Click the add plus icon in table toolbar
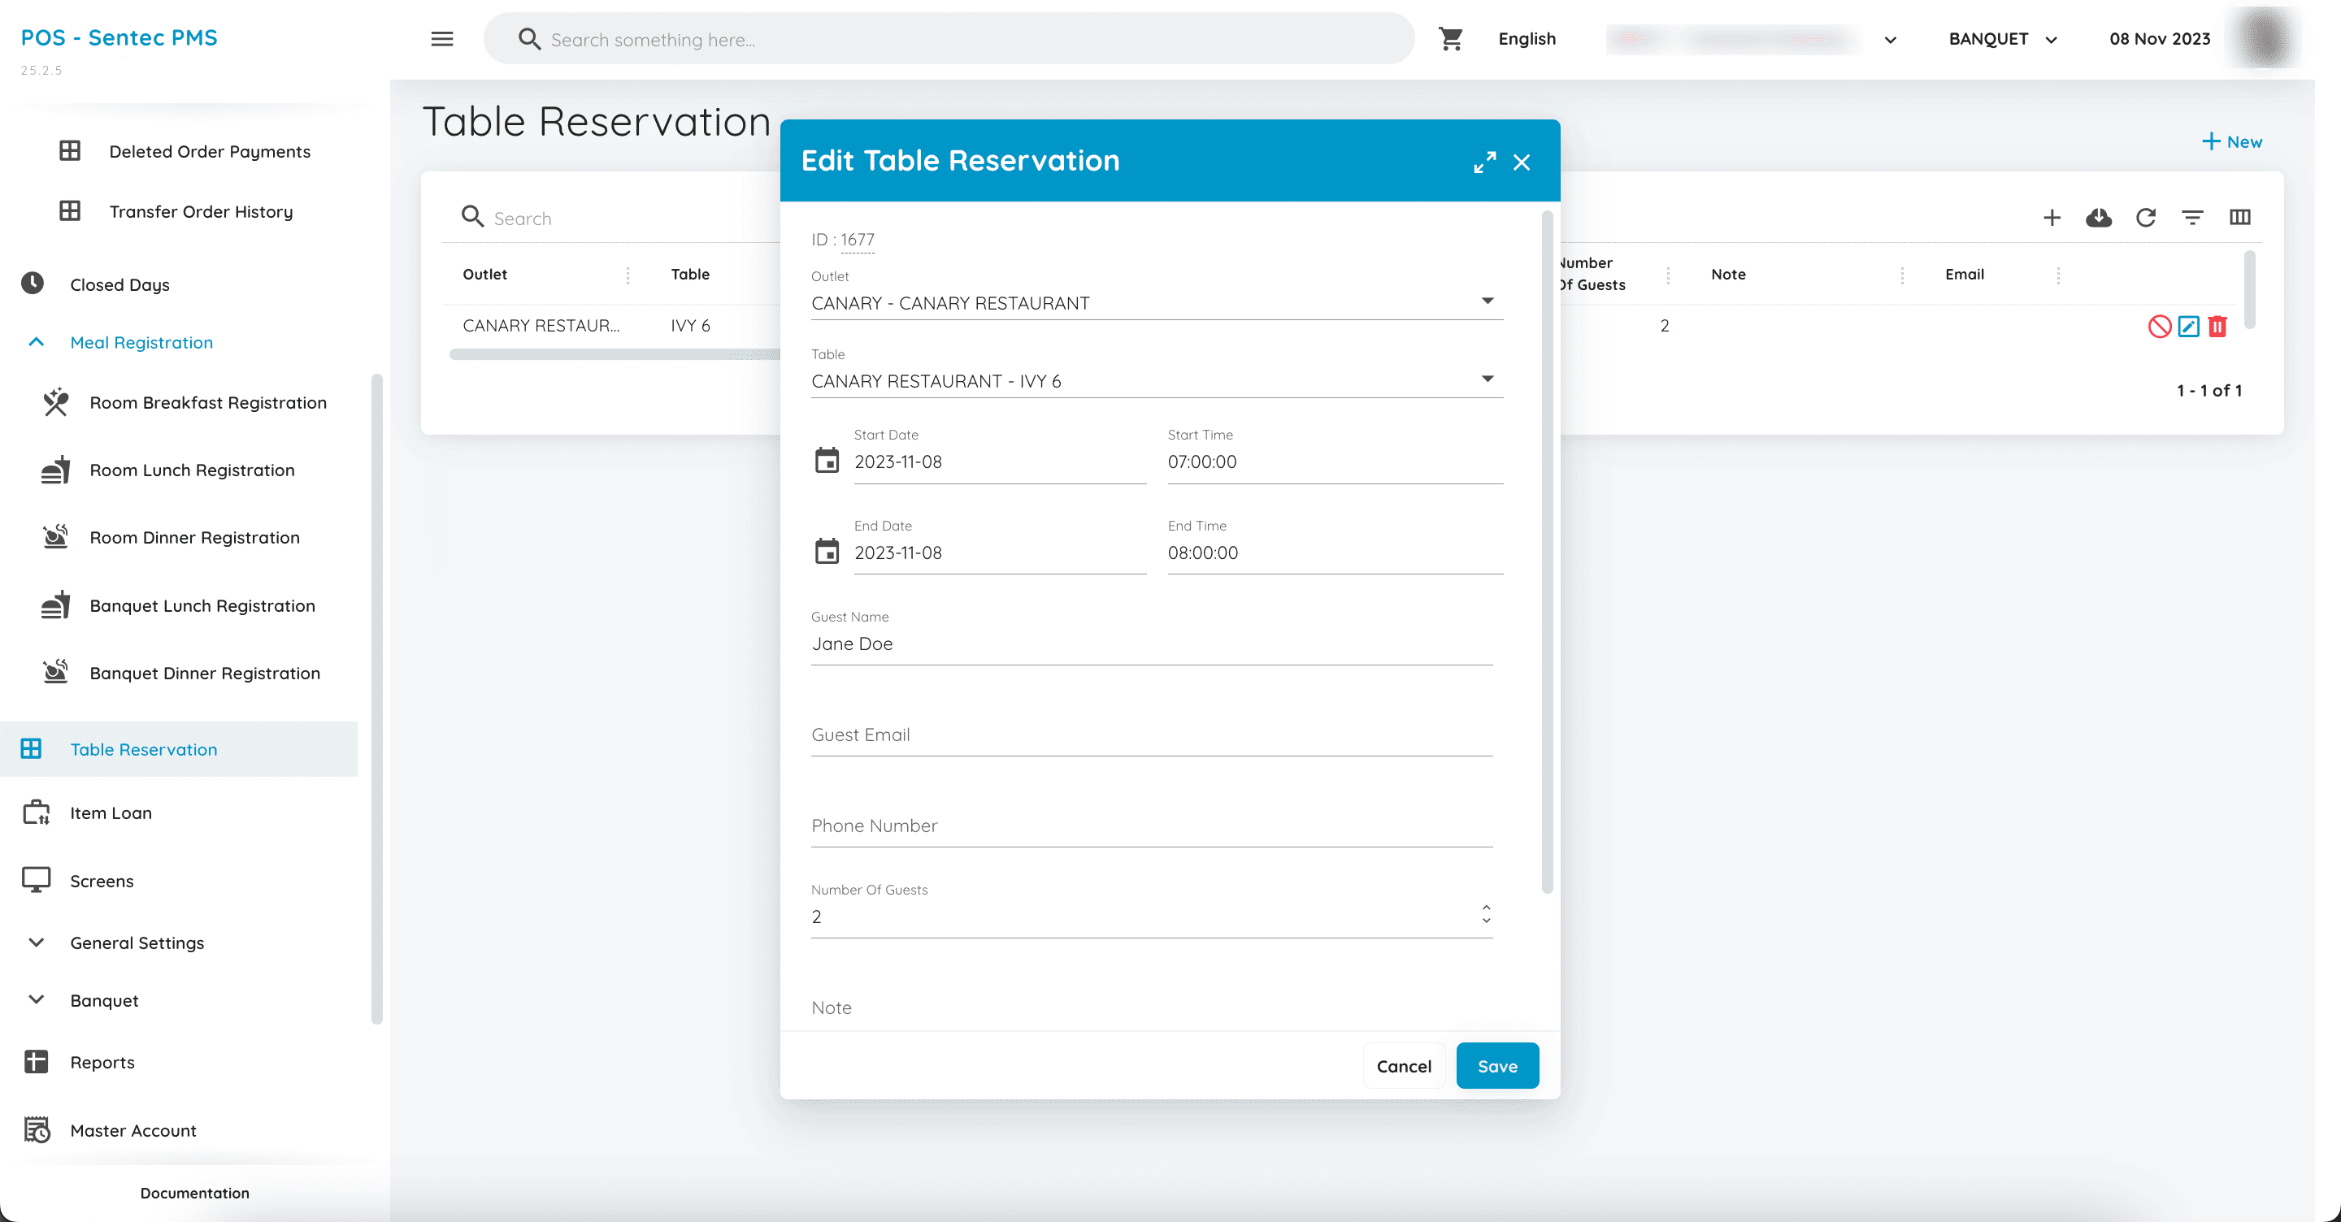The image size is (2341, 1222). coord(2052,218)
